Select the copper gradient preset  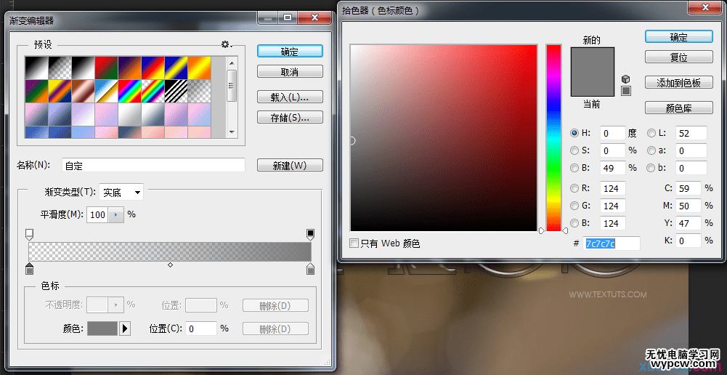click(83, 91)
